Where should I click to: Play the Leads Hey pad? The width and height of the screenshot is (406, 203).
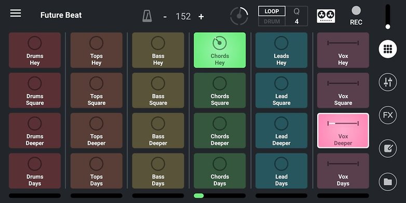pyautogui.click(x=281, y=50)
